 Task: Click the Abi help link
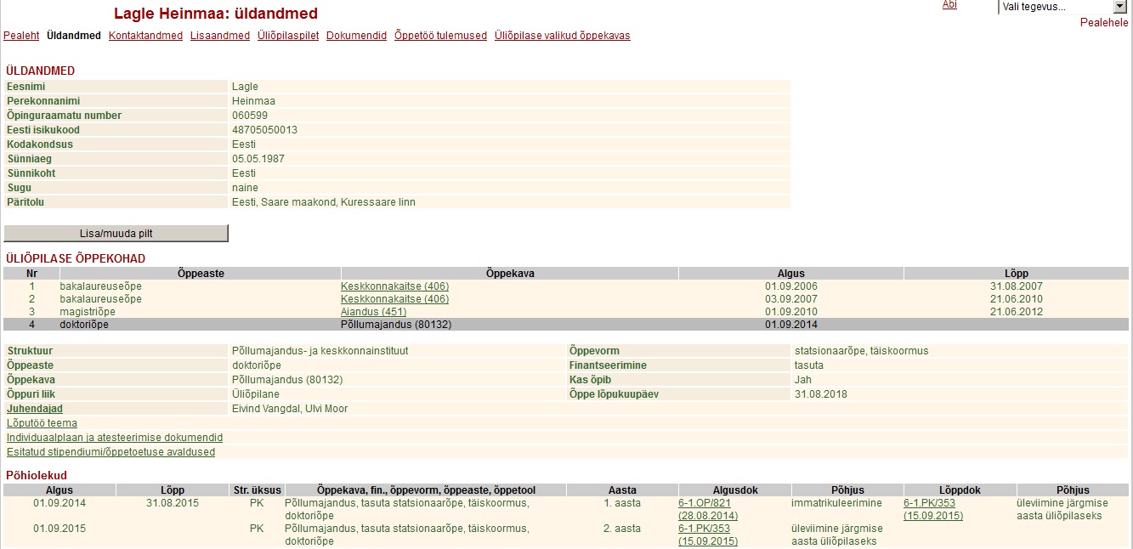[949, 5]
